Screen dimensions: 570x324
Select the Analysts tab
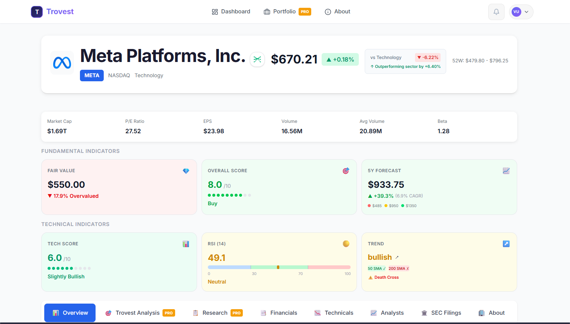pyautogui.click(x=387, y=312)
